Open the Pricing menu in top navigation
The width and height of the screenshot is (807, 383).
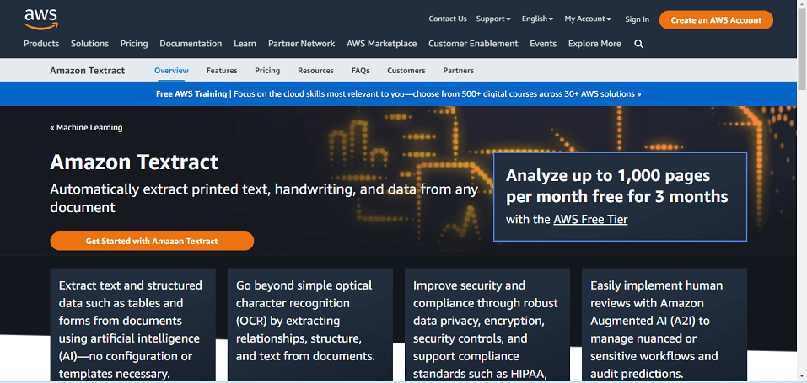click(x=134, y=44)
